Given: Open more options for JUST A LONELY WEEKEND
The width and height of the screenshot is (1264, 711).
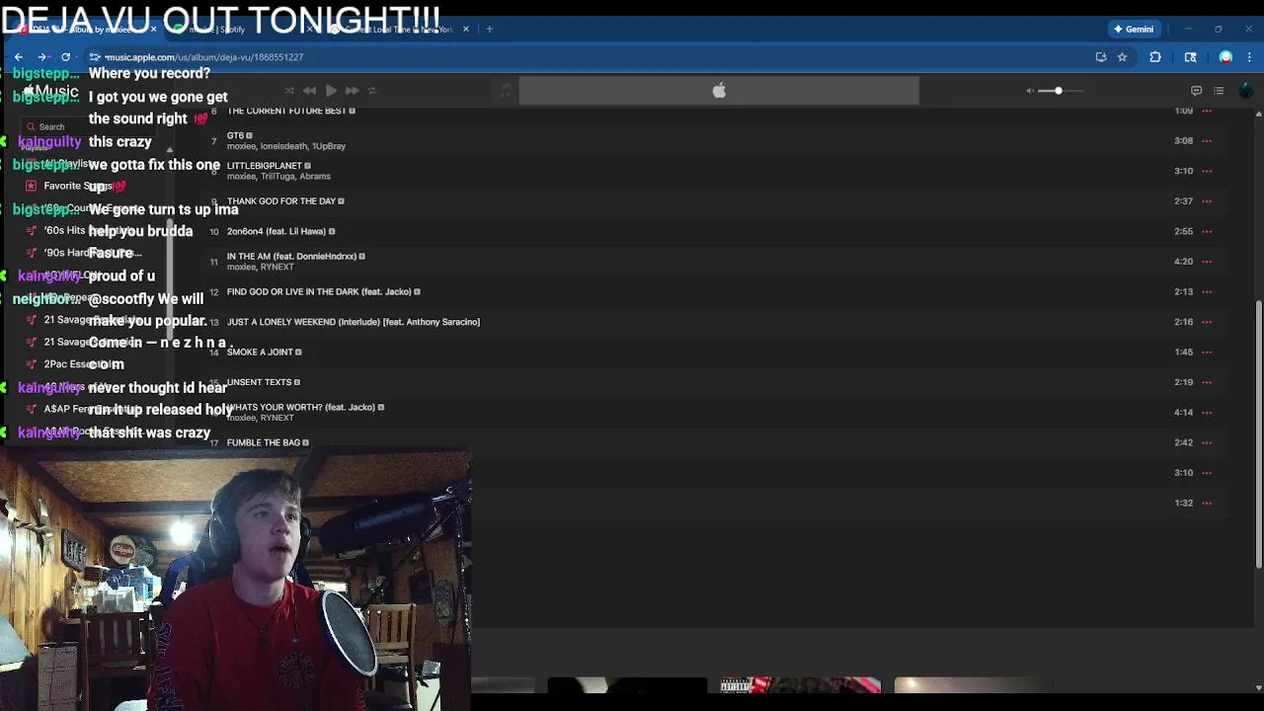Looking at the screenshot, I should point(1207,322).
